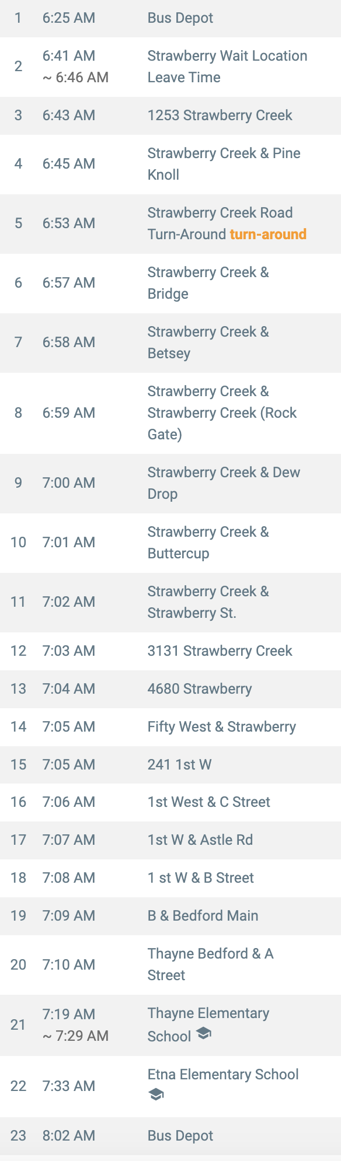This screenshot has height=1161, width=341.
Task: Choose Strawberry Creek & Bridge stop
Action: point(170,283)
